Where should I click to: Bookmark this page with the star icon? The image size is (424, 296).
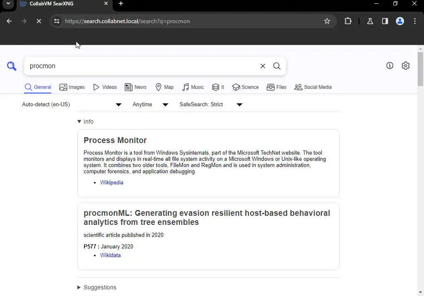(x=327, y=21)
